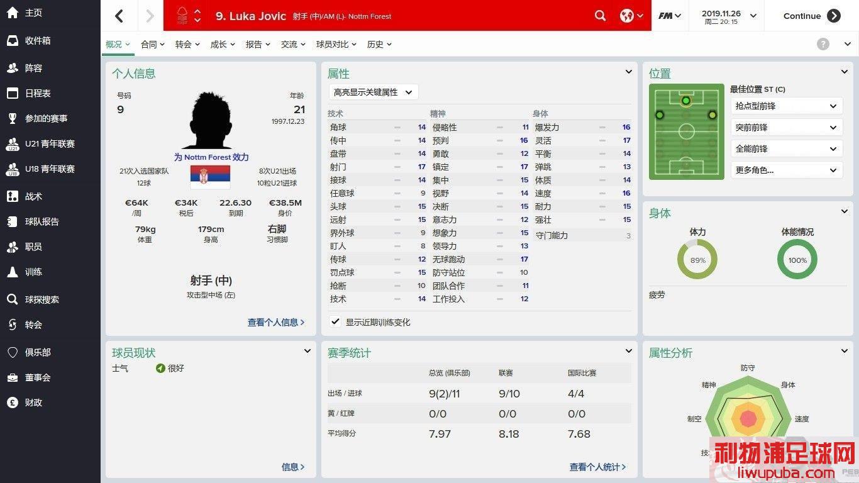Click the 战术 tactics icon

tap(13, 196)
